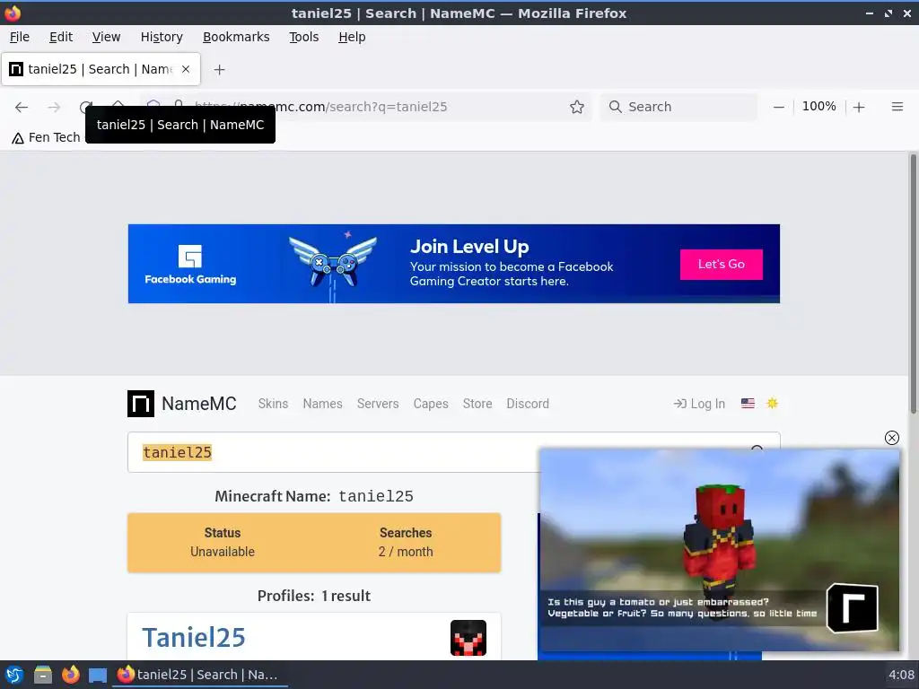The image size is (919, 689).
Task: Go to the Skins page
Action: (273, 404)
